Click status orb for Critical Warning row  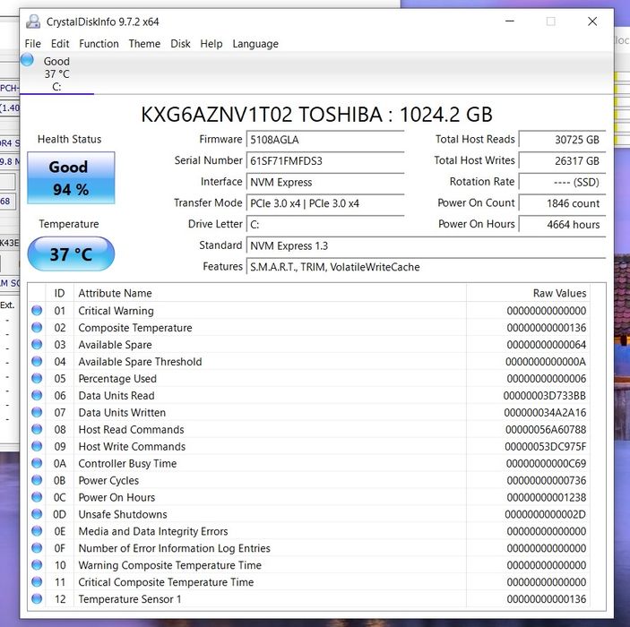[37, 311]
